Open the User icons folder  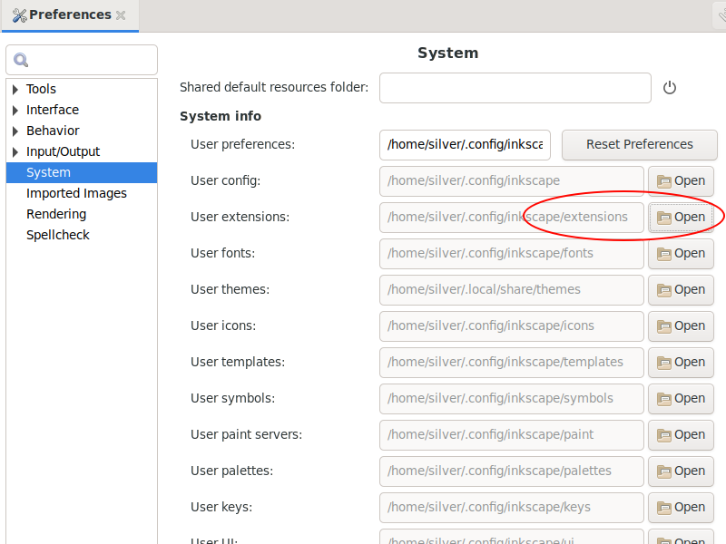[681, 326]
